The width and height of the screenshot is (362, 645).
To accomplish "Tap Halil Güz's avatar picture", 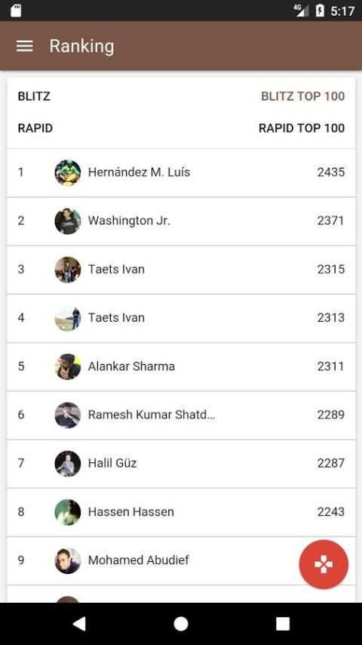I will coord(68,464).
